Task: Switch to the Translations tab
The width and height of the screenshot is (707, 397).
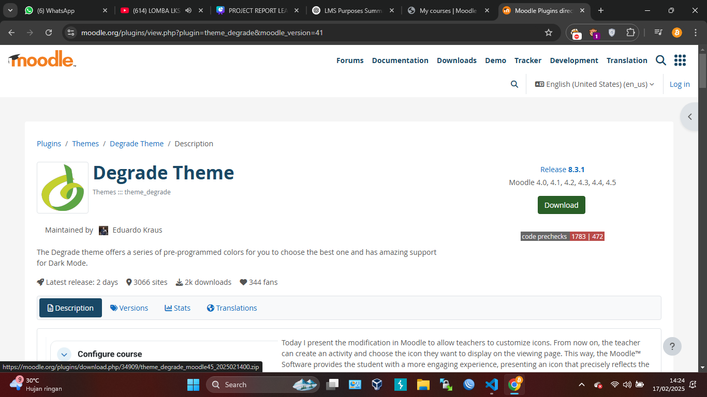Action: [232, 308]
